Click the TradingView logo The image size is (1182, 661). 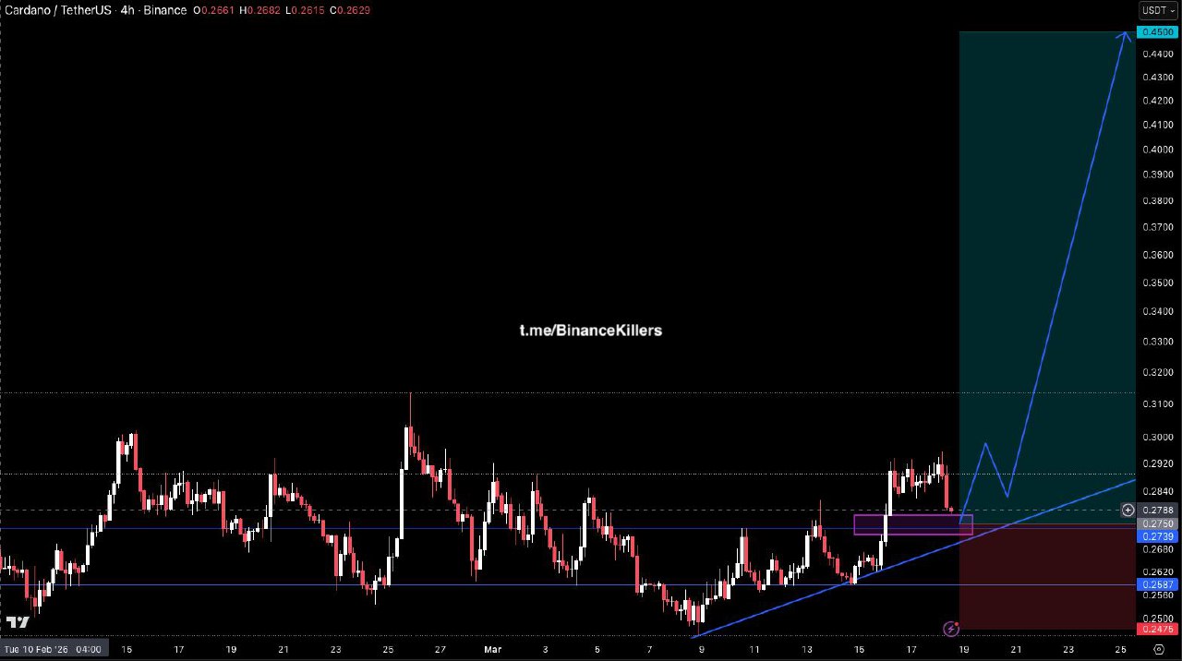coord(17,622)
